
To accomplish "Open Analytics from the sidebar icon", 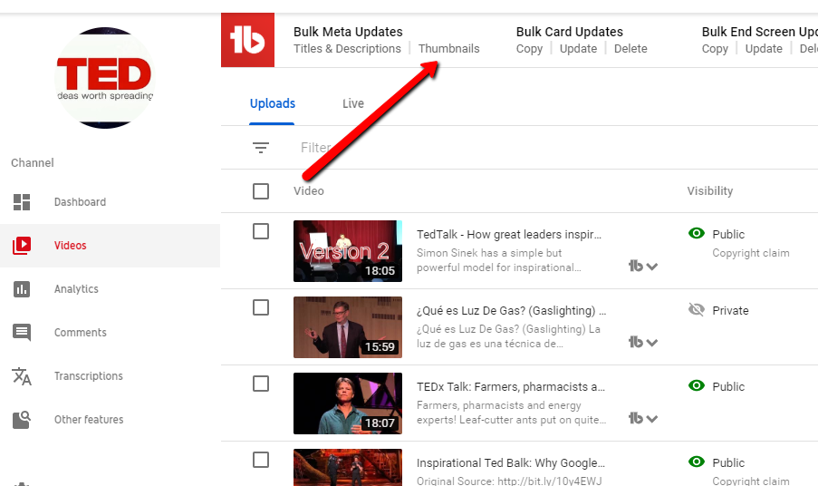I will tap(22, 289).
